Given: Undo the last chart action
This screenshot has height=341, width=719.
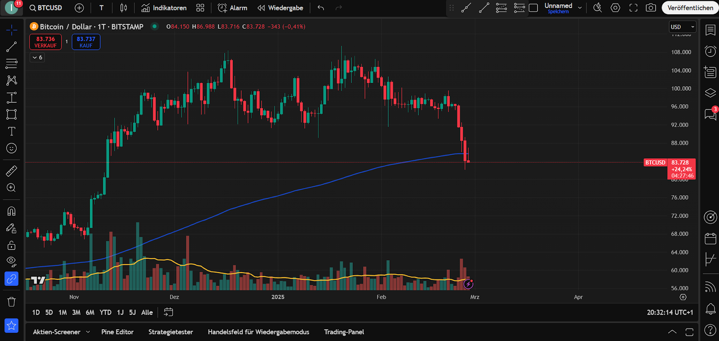Looking at the screenshot, I should (321, 8).
